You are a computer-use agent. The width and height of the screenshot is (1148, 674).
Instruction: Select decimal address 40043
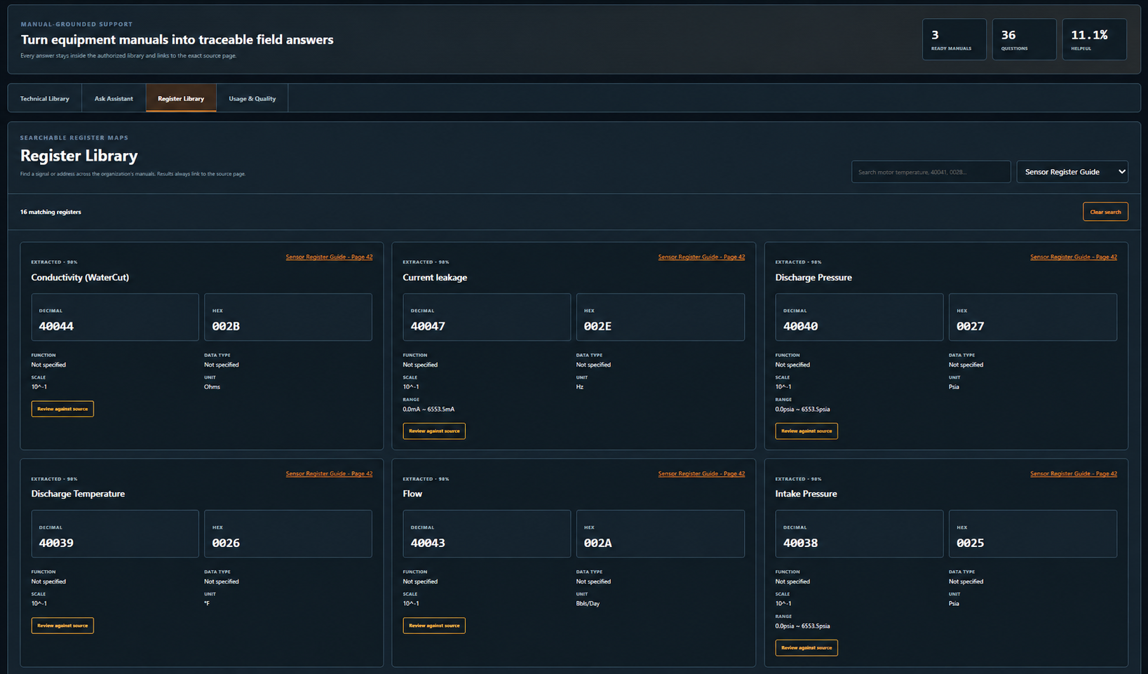point(428,543)
